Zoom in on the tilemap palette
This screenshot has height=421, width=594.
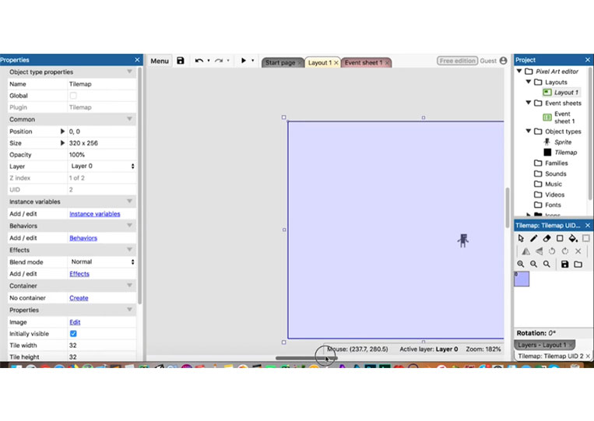click(521, 265)
